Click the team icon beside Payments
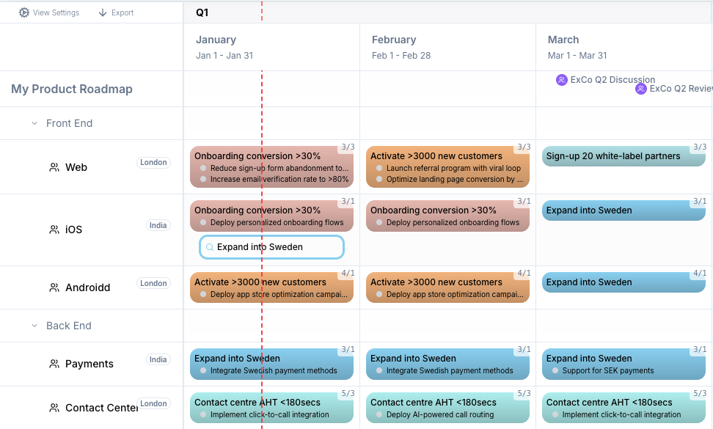Image resolution: width=713 pixels, height=429 pixels. pyautogui.click(x=54, y=364)
